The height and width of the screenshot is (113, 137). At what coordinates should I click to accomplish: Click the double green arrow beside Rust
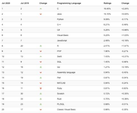(x=41, y=99)
